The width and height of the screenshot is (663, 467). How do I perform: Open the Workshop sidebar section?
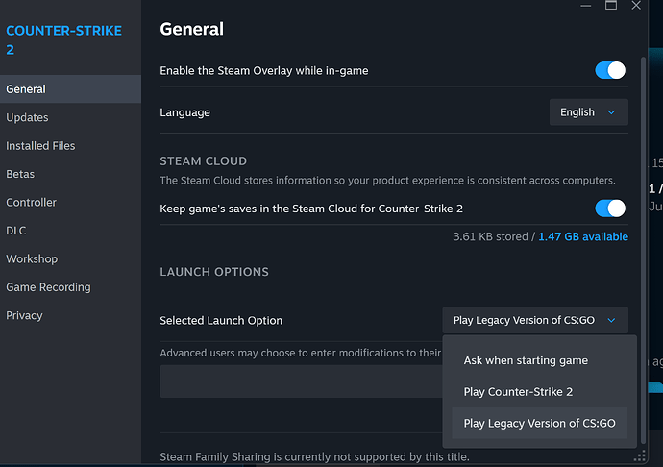coord(70,258)
